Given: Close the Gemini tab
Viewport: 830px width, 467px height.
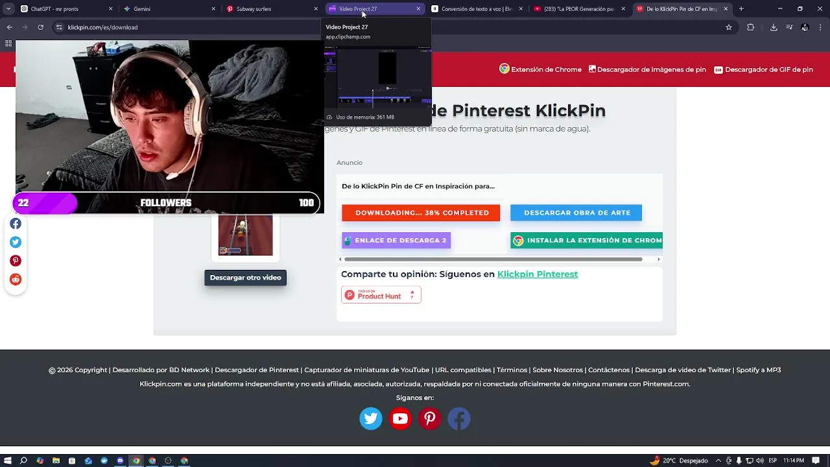Looking at the screenshot, I should coord(213,9).
